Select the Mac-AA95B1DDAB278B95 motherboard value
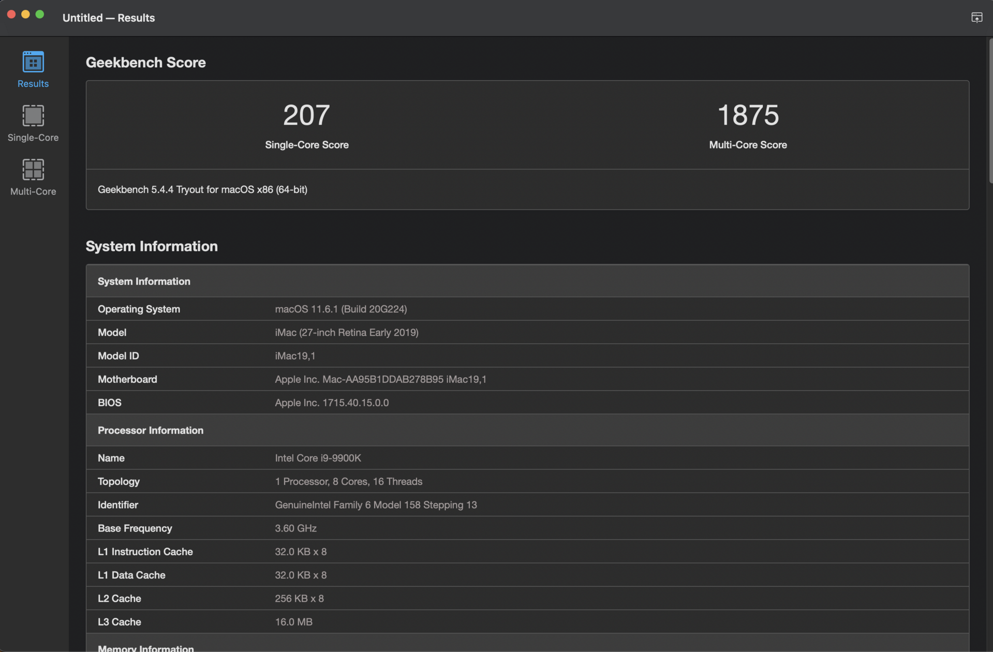The height and width of the screenshot is (652, 993). (380, 379)
